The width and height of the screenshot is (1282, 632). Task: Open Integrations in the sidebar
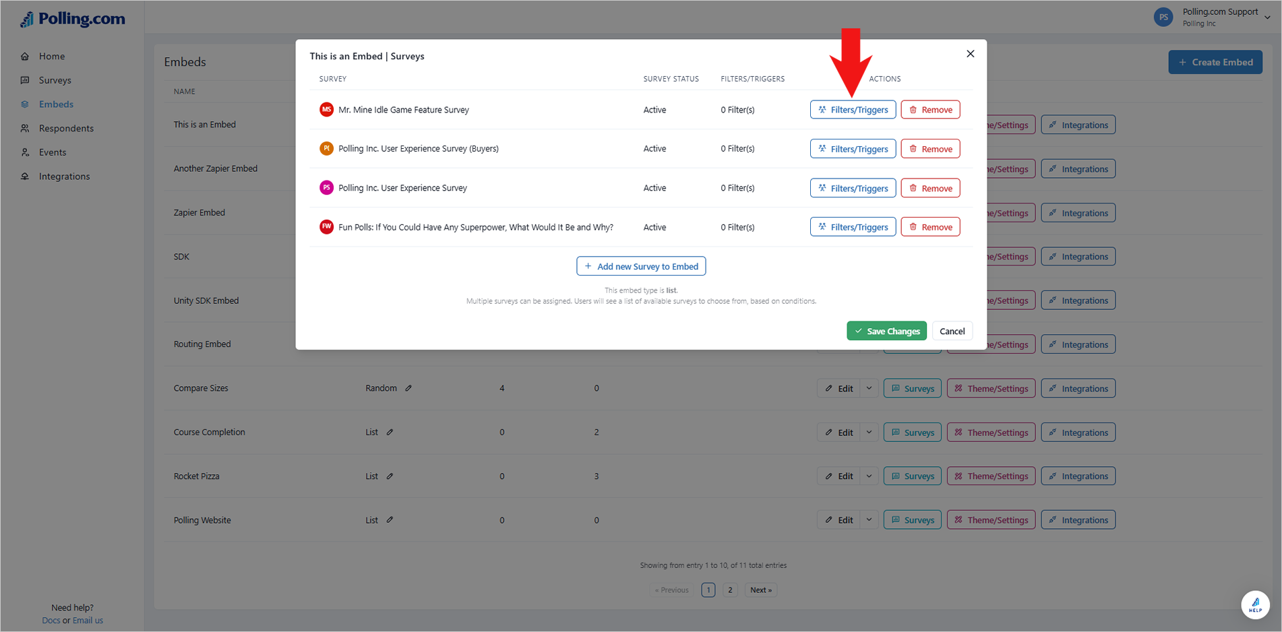64,177
